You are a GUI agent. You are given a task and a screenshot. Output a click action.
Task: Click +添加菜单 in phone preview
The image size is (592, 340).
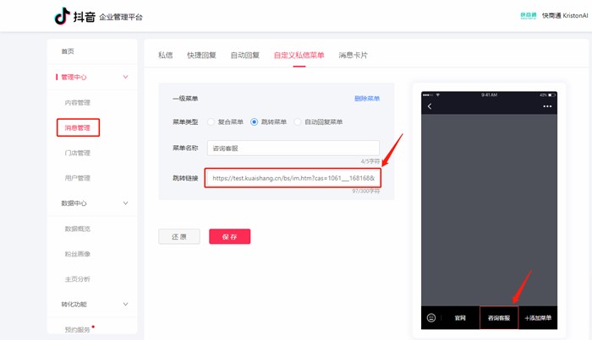537,318
